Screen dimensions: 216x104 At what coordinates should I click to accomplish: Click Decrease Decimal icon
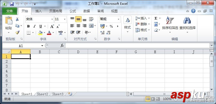pos(109,32)
